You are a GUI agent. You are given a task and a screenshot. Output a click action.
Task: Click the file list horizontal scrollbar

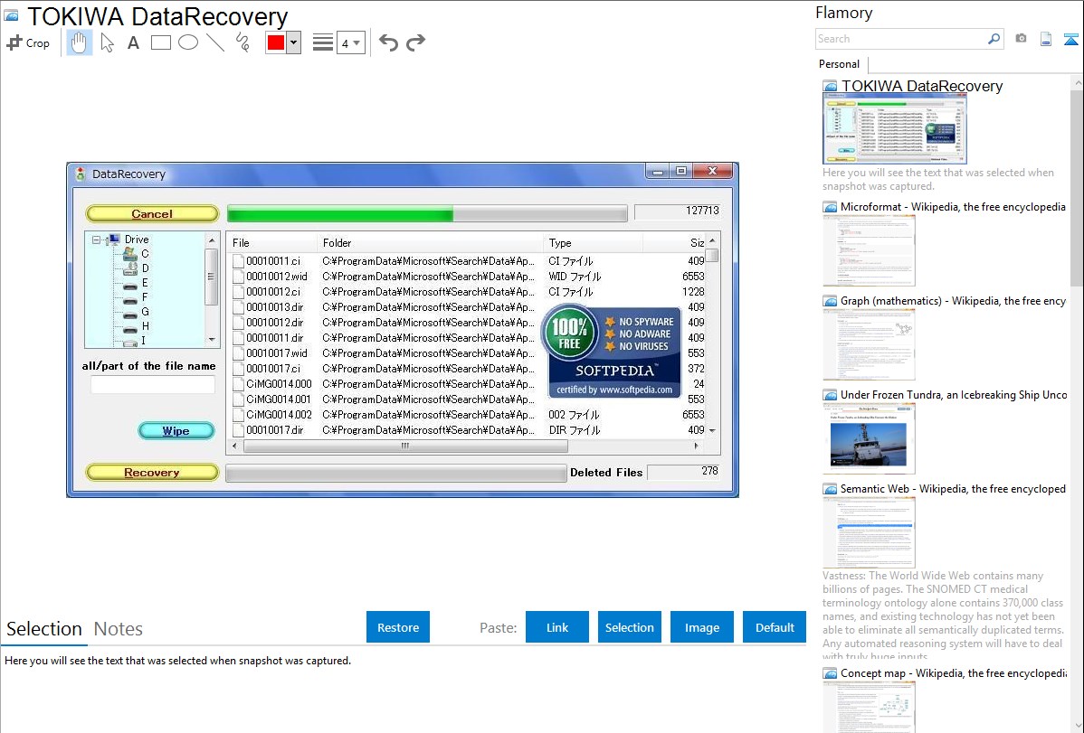(405, 446)
